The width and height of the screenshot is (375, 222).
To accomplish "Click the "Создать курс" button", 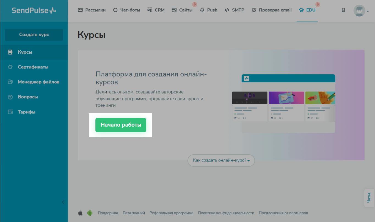I will point(34,35).
